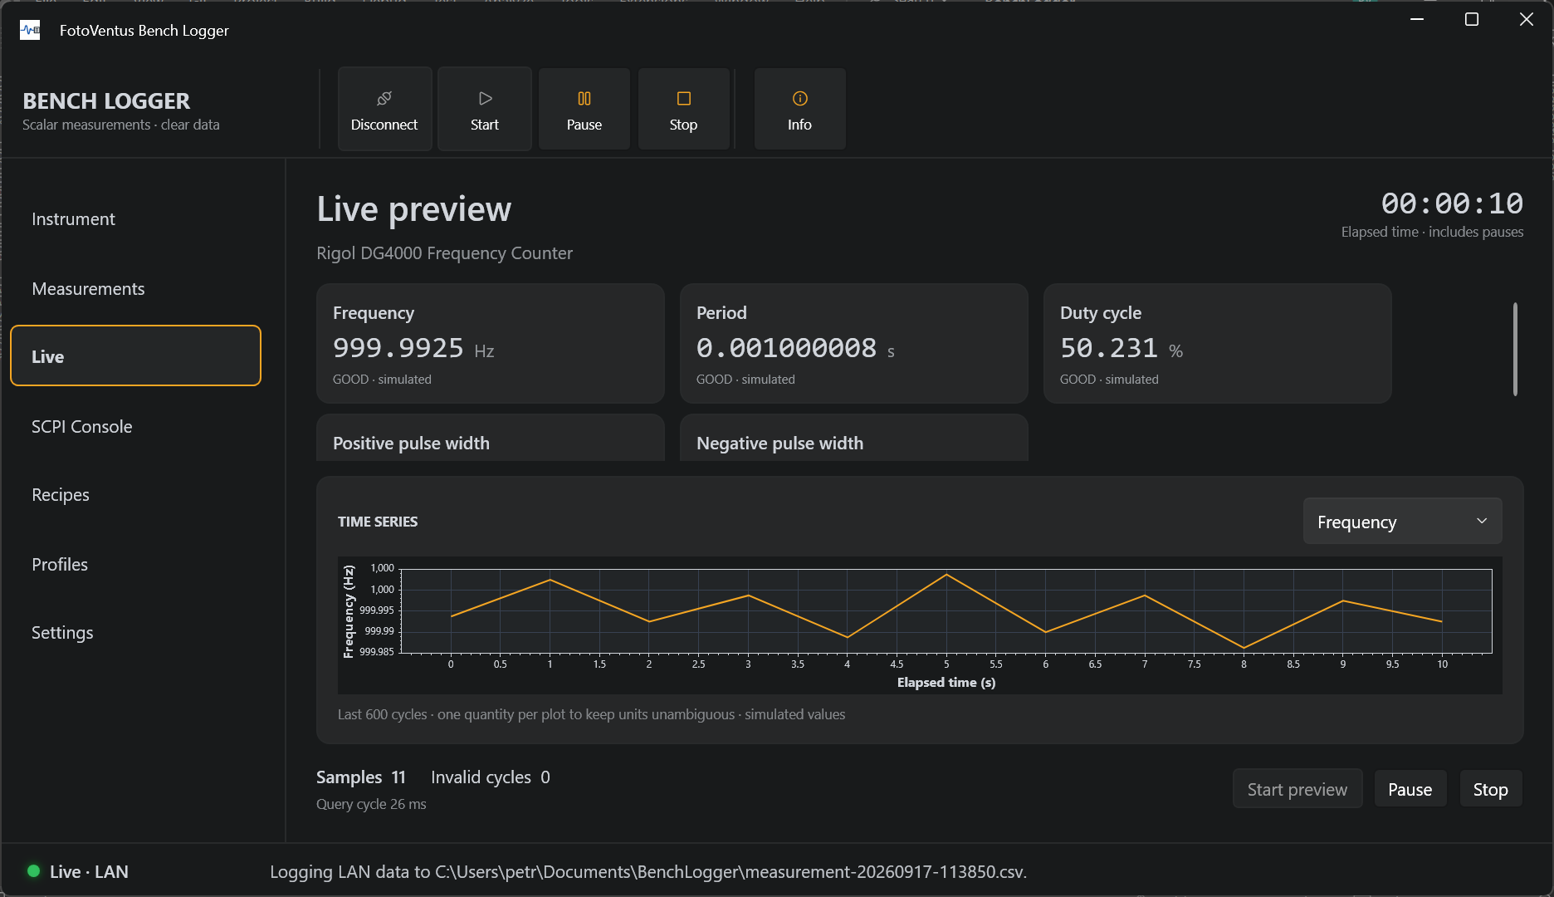Click the Rigol DG4000 Frequency Counter subtitle

444,253
